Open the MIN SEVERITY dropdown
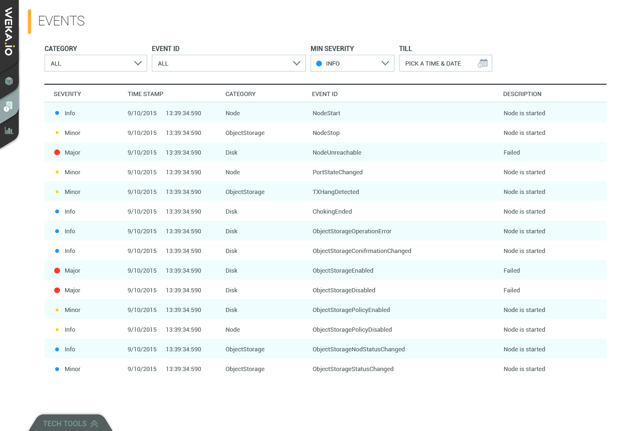Viewport: 637px width, 431px height. (x=352, y=63)
